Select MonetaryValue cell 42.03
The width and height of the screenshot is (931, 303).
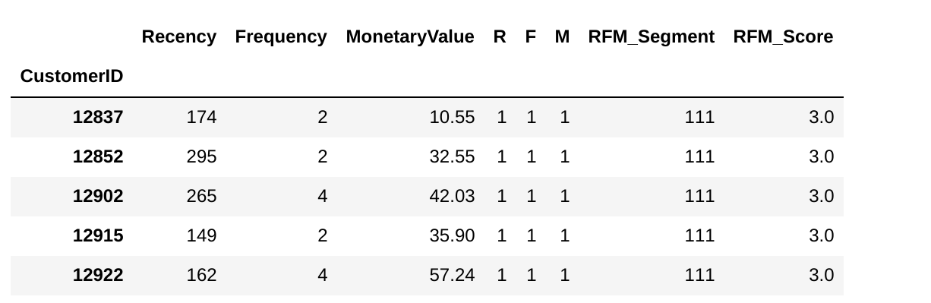(x=452, y=196)
